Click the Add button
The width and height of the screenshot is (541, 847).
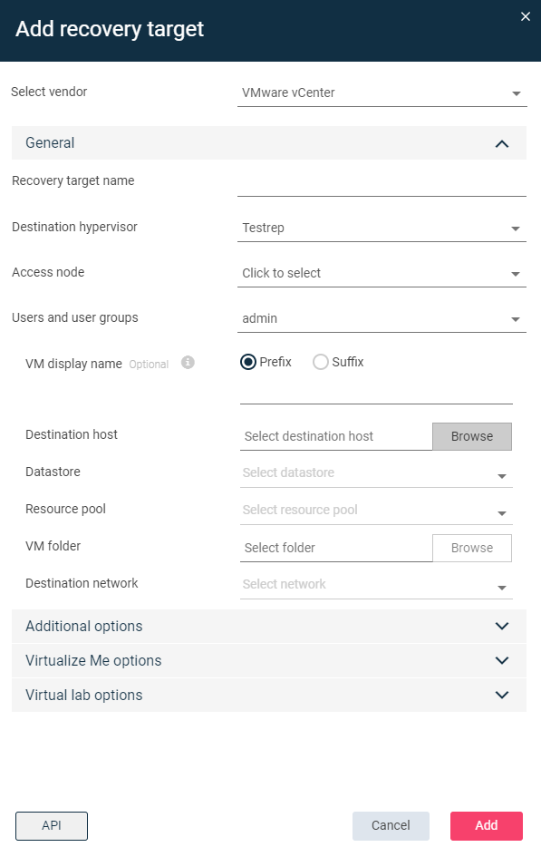point(487,826)
